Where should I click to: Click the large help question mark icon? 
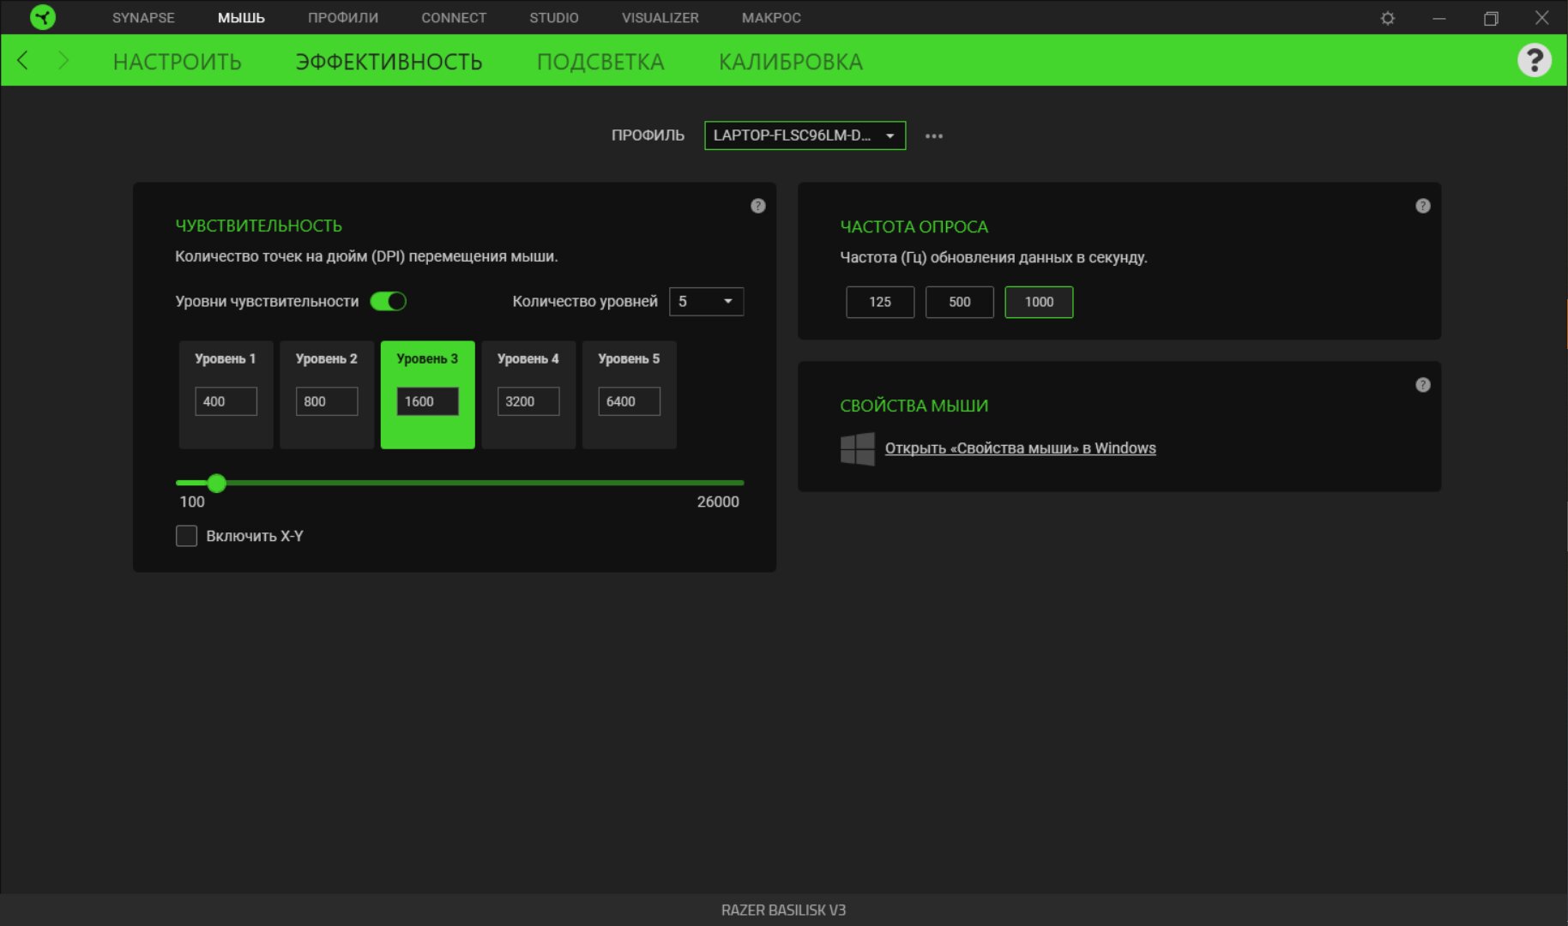[x=1535, y=60]
